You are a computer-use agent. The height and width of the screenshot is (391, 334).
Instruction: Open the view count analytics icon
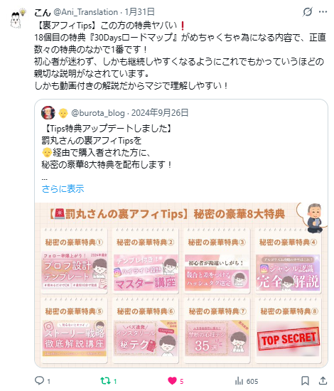[x=239, y=381]
